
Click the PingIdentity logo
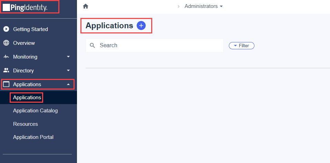point(25,8)
